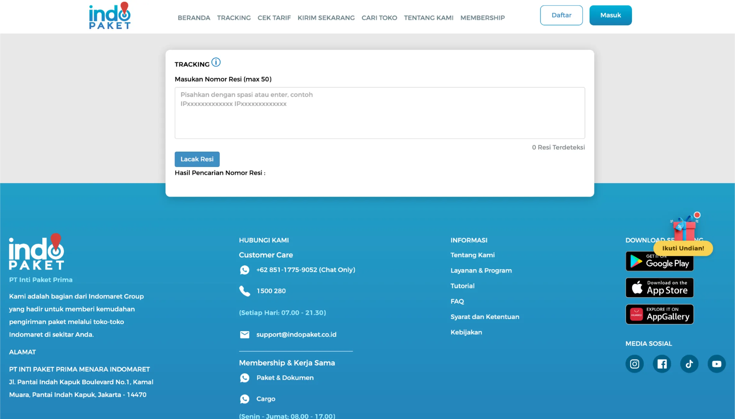This screenshot has width=735, height=419.
Task: Click the WhatsApp icon beside Customer Care number
Action: click(x=245, y=270)
